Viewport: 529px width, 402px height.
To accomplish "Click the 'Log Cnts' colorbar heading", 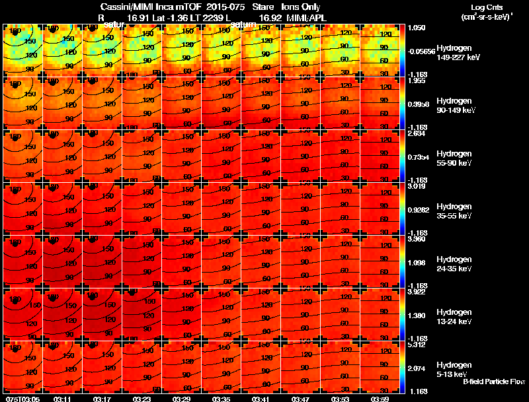I will tap(487, 7).
